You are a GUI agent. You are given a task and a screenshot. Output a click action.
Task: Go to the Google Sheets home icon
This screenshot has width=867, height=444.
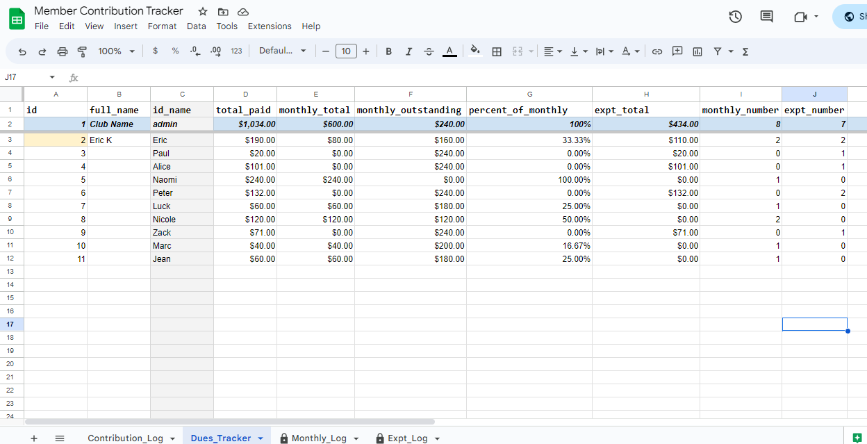[x=17, y=19]
